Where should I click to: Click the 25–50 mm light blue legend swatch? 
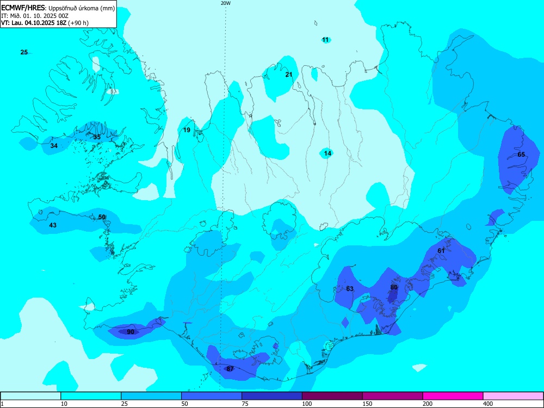coord(151,396)
